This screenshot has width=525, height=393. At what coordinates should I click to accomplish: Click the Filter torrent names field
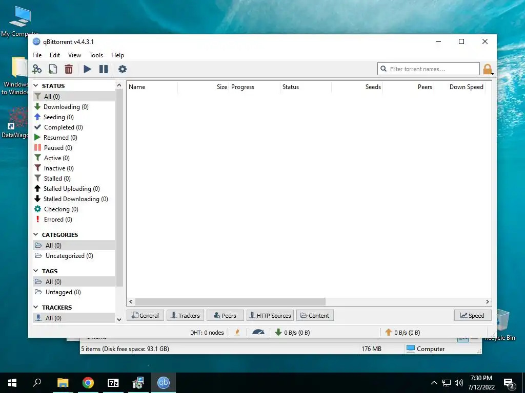pos(429,69)
